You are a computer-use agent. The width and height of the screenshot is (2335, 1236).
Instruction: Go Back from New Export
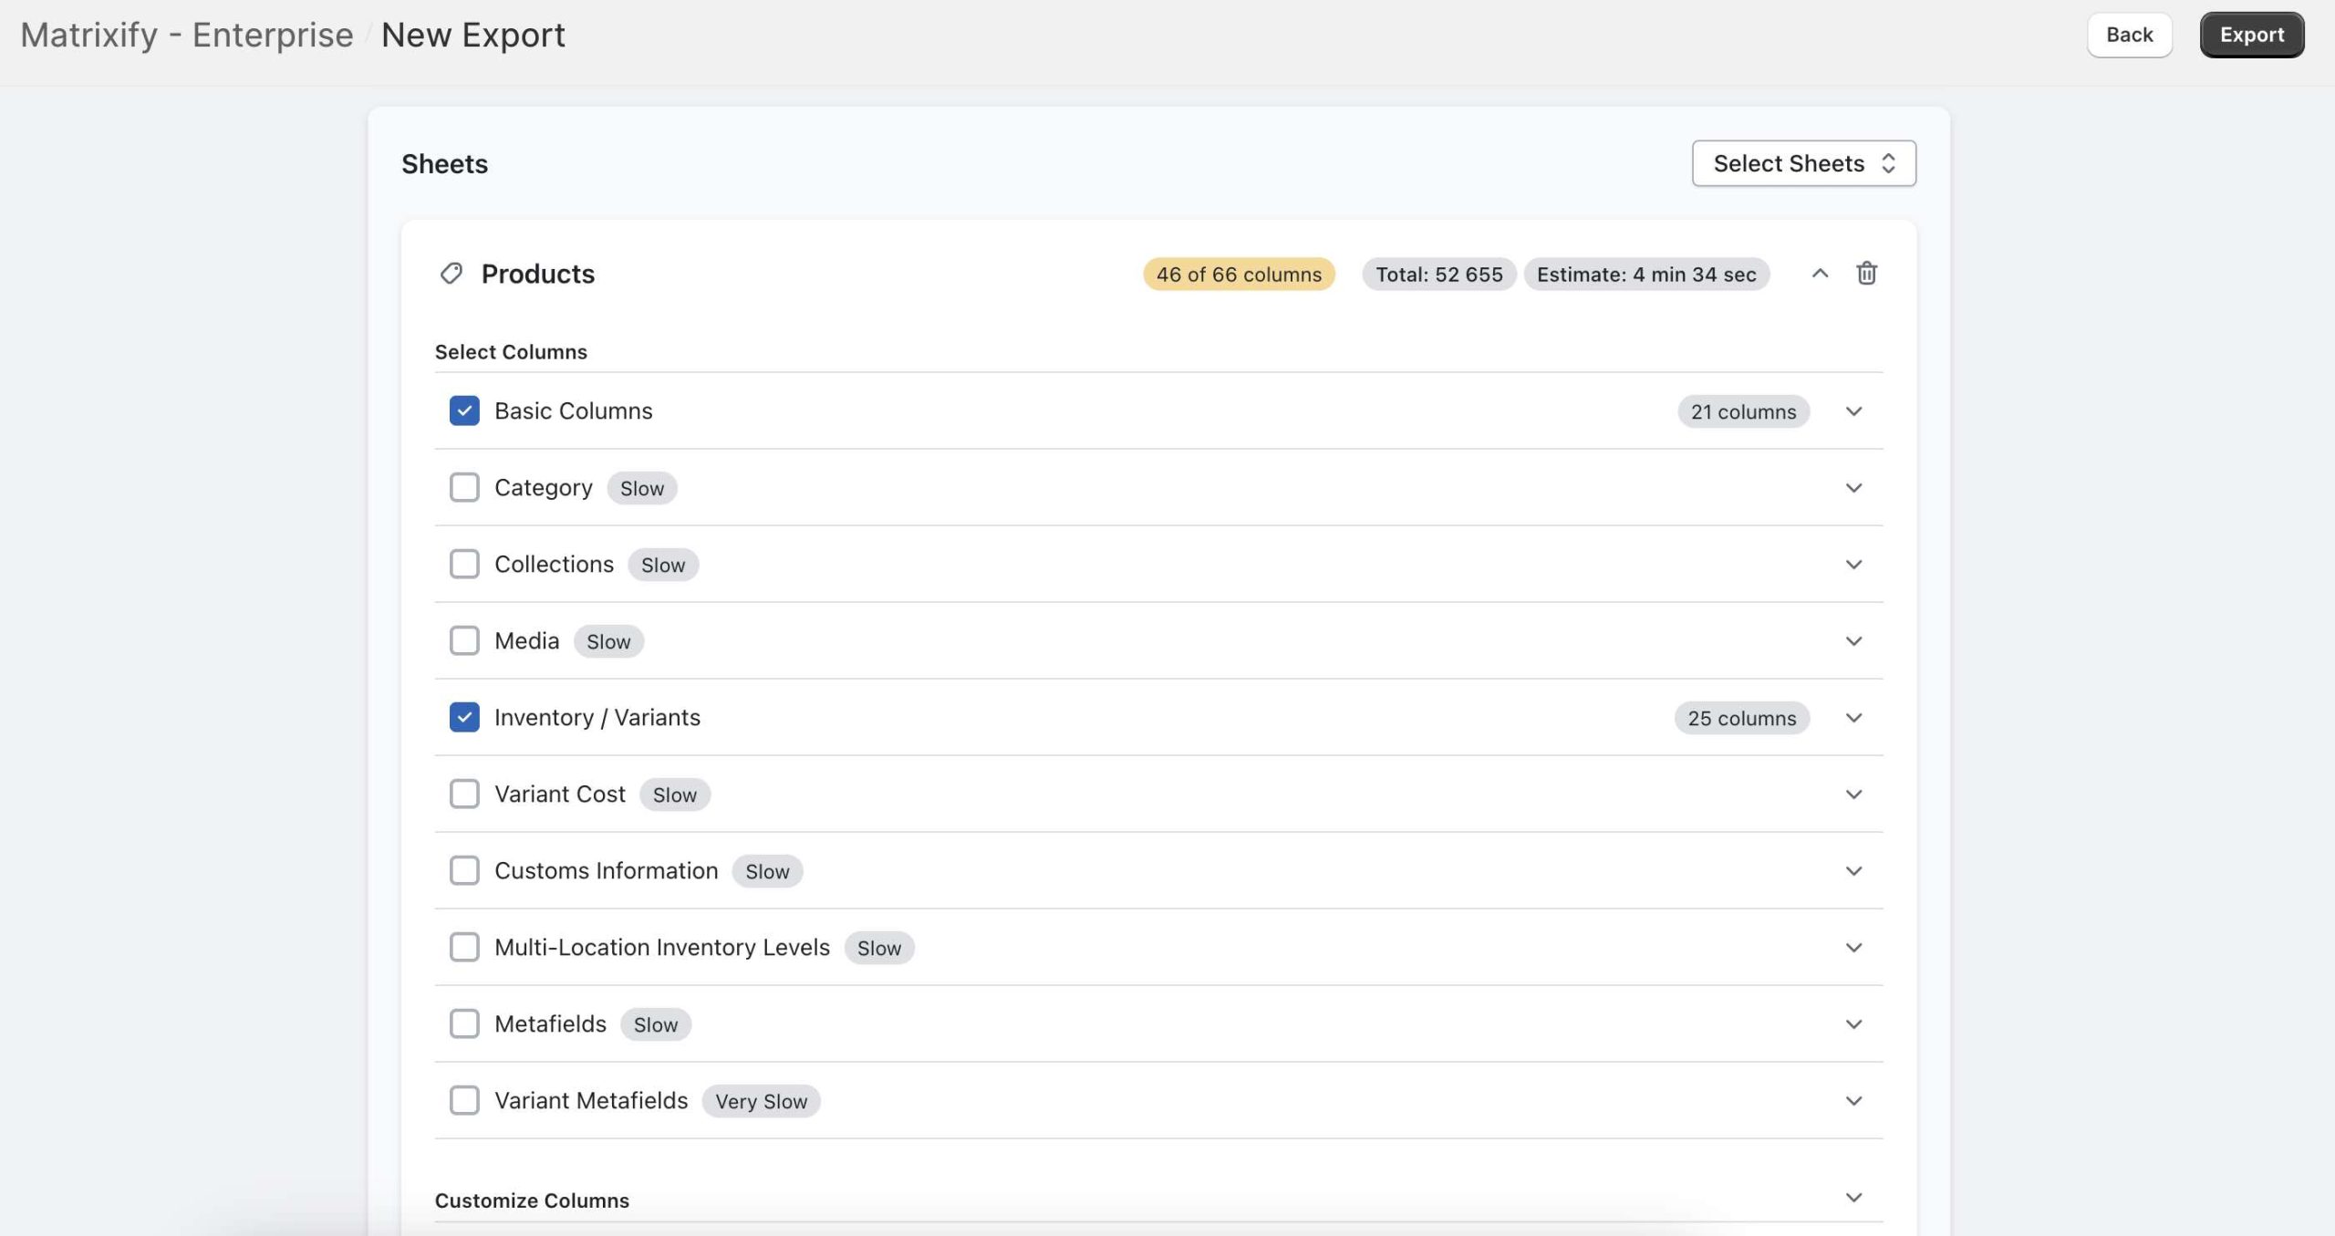pyautogui.click(x=2129, y=35)
